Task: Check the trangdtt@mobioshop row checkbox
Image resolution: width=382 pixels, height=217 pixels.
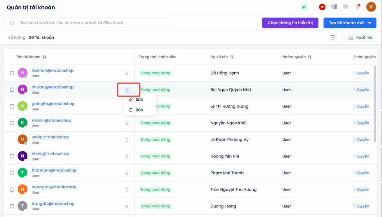Action: [x=12, y=206]
